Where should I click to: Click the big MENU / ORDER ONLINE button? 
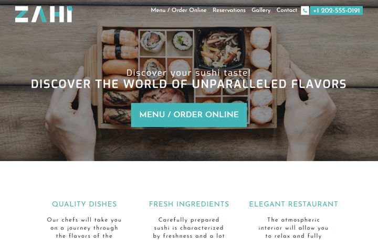pyautogui.click(x=189, y=115)
